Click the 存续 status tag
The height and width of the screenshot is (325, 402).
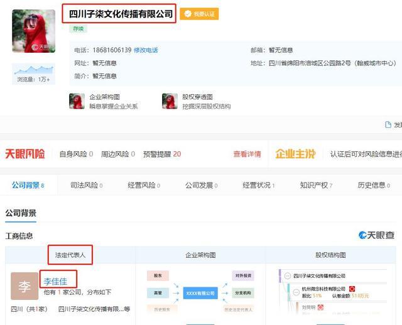78,29
